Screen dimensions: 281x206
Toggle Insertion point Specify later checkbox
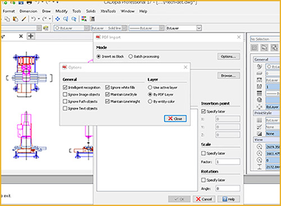coord(203,111)
